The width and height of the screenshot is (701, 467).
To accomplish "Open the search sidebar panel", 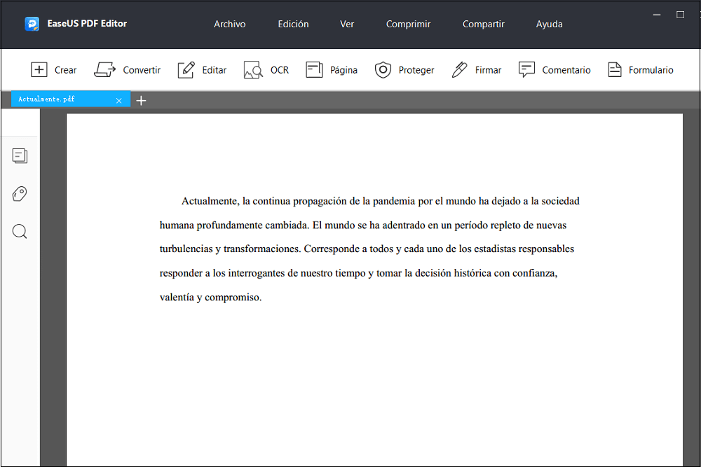I will pos(20,231).
